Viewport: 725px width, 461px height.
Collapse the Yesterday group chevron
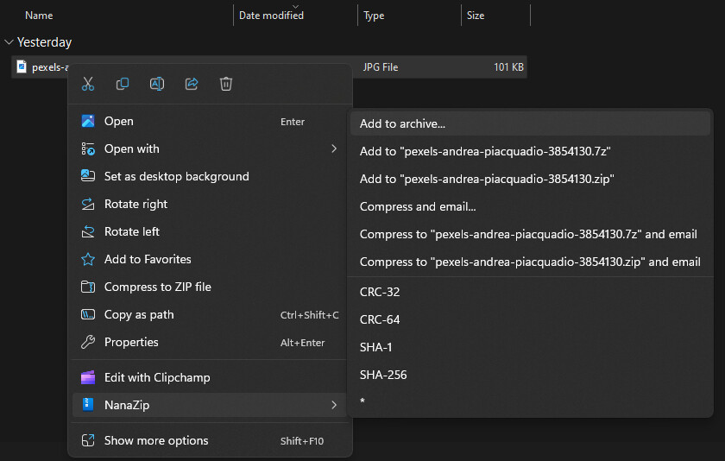point(9,42)
